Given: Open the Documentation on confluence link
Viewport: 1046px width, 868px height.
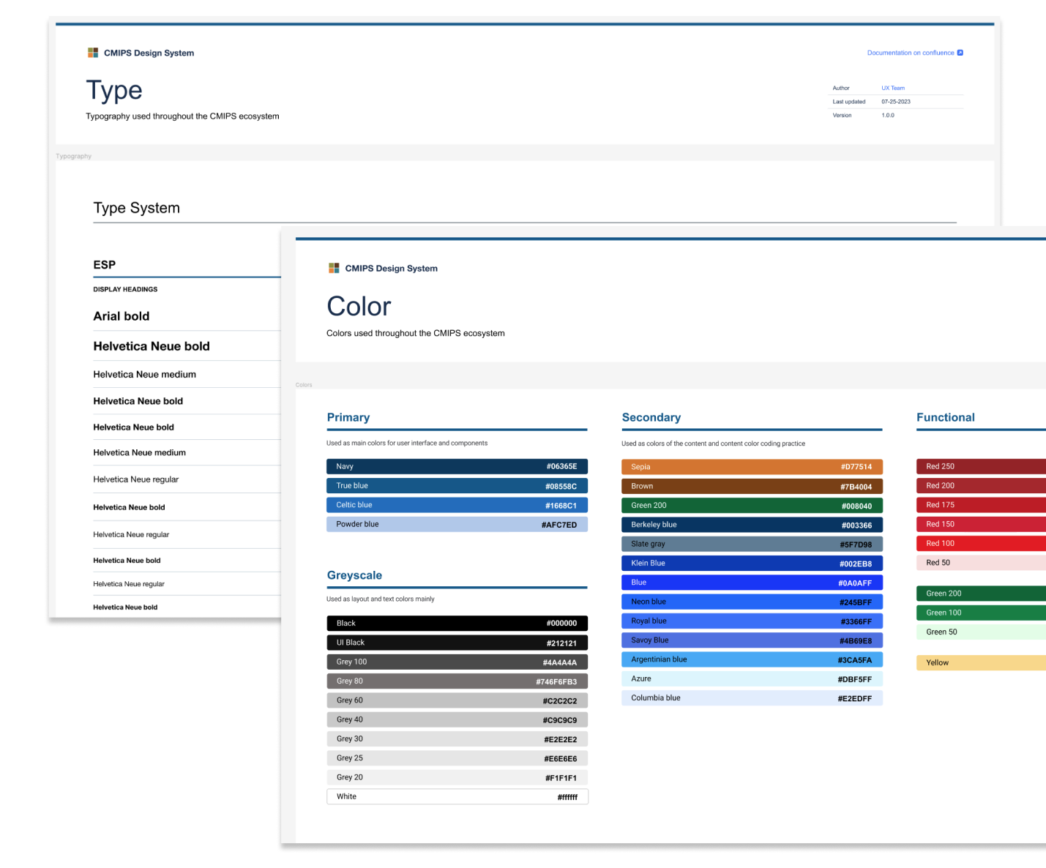Looking at the screenshot, I should 911,53.
